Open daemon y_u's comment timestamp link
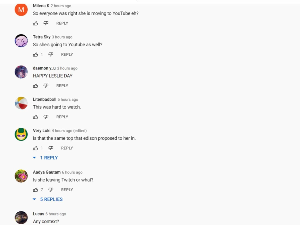 click(x=67, y=68)
